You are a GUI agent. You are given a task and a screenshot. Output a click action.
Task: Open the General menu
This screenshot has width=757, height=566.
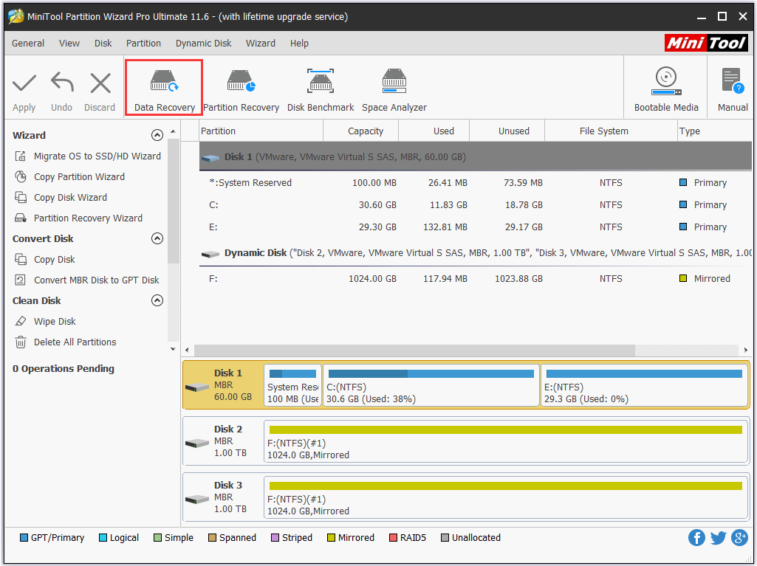pos(28,44)
